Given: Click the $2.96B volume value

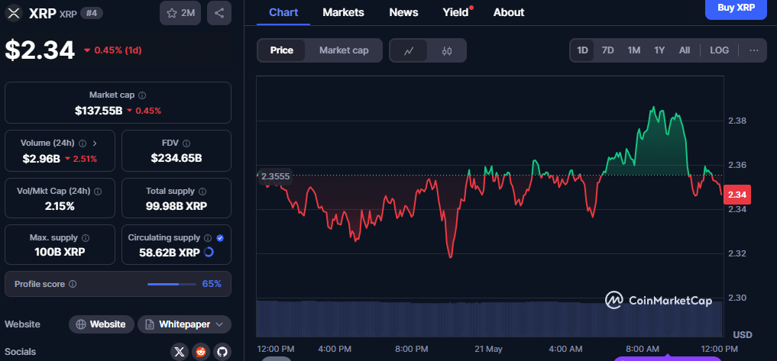Looking at the screenshot, I should 41,159.
